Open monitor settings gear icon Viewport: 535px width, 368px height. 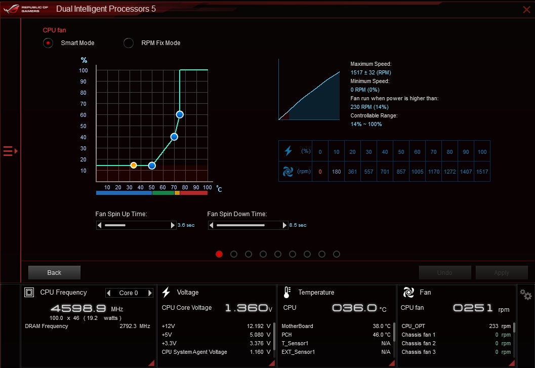[x=525, y=295]
